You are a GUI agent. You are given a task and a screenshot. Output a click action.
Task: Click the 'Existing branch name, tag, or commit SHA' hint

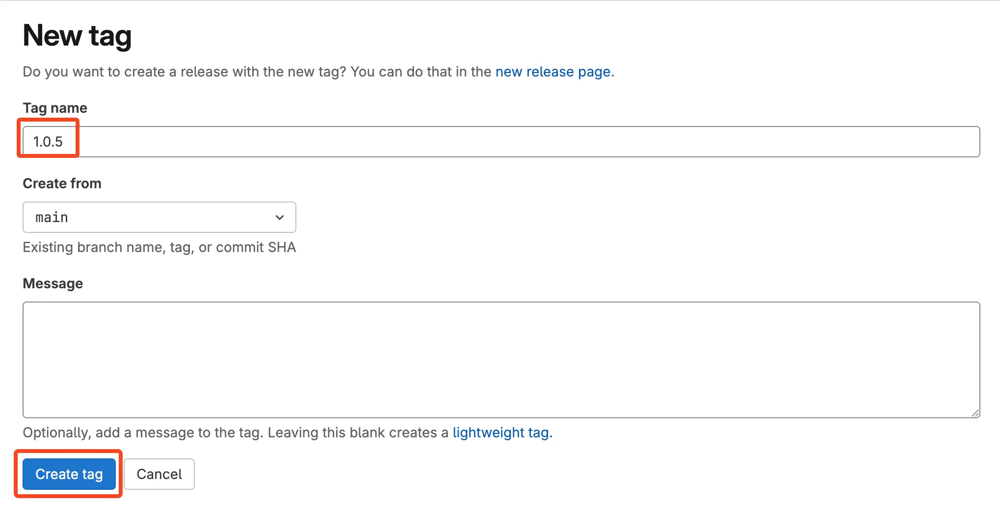pos(159,247)
